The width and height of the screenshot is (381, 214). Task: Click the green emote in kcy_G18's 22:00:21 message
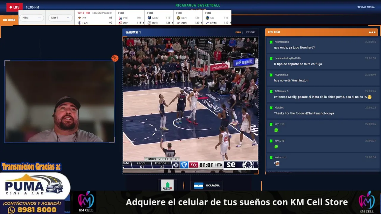tap(276, 147)
